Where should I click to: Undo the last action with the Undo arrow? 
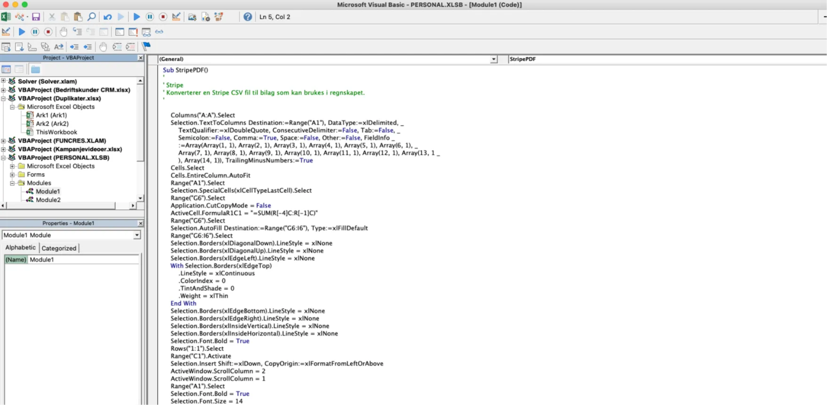[x=108, y=17]
